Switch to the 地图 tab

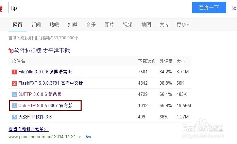146,25
